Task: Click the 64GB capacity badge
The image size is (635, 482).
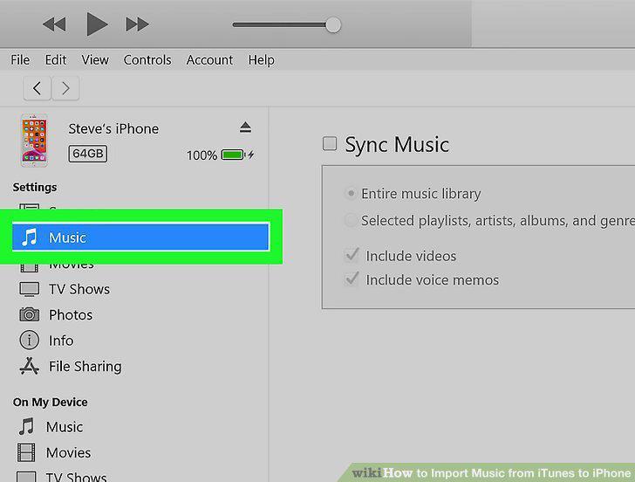Action: pyautogui.click(x=88, y=154)
